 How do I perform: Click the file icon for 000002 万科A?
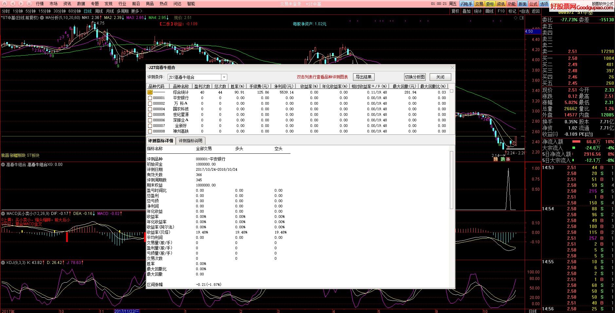coord(150,103)
